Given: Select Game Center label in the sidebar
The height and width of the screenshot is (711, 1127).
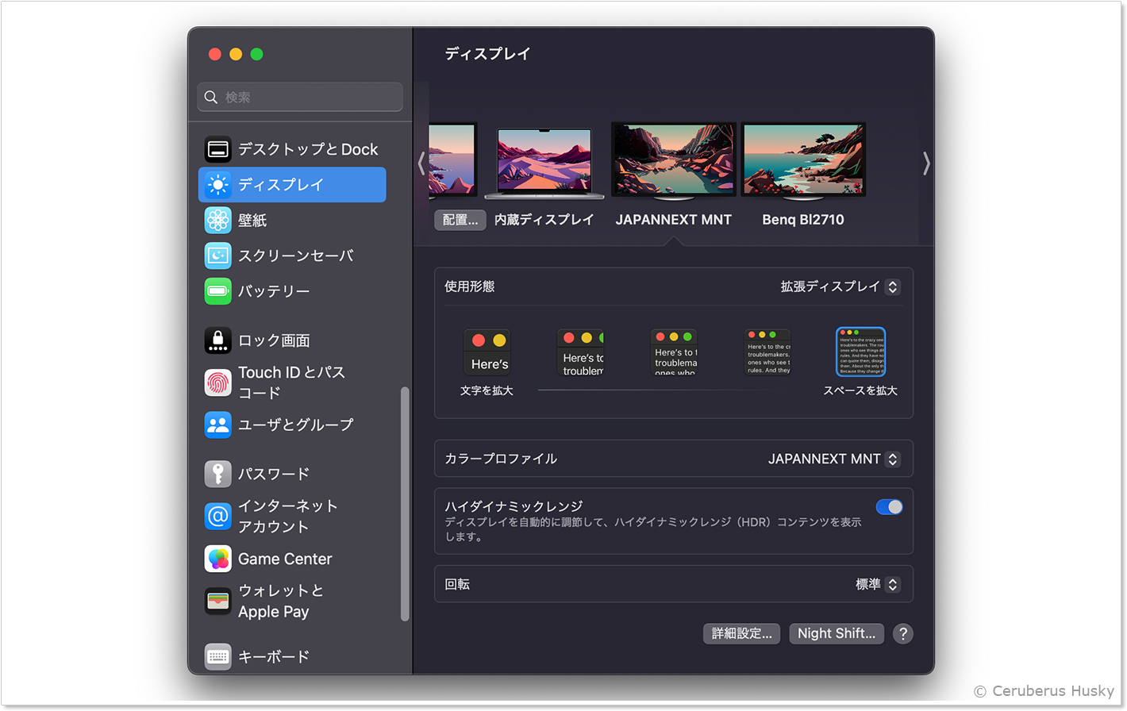Looking at the screenshot, I should click(x=285, y=559).
